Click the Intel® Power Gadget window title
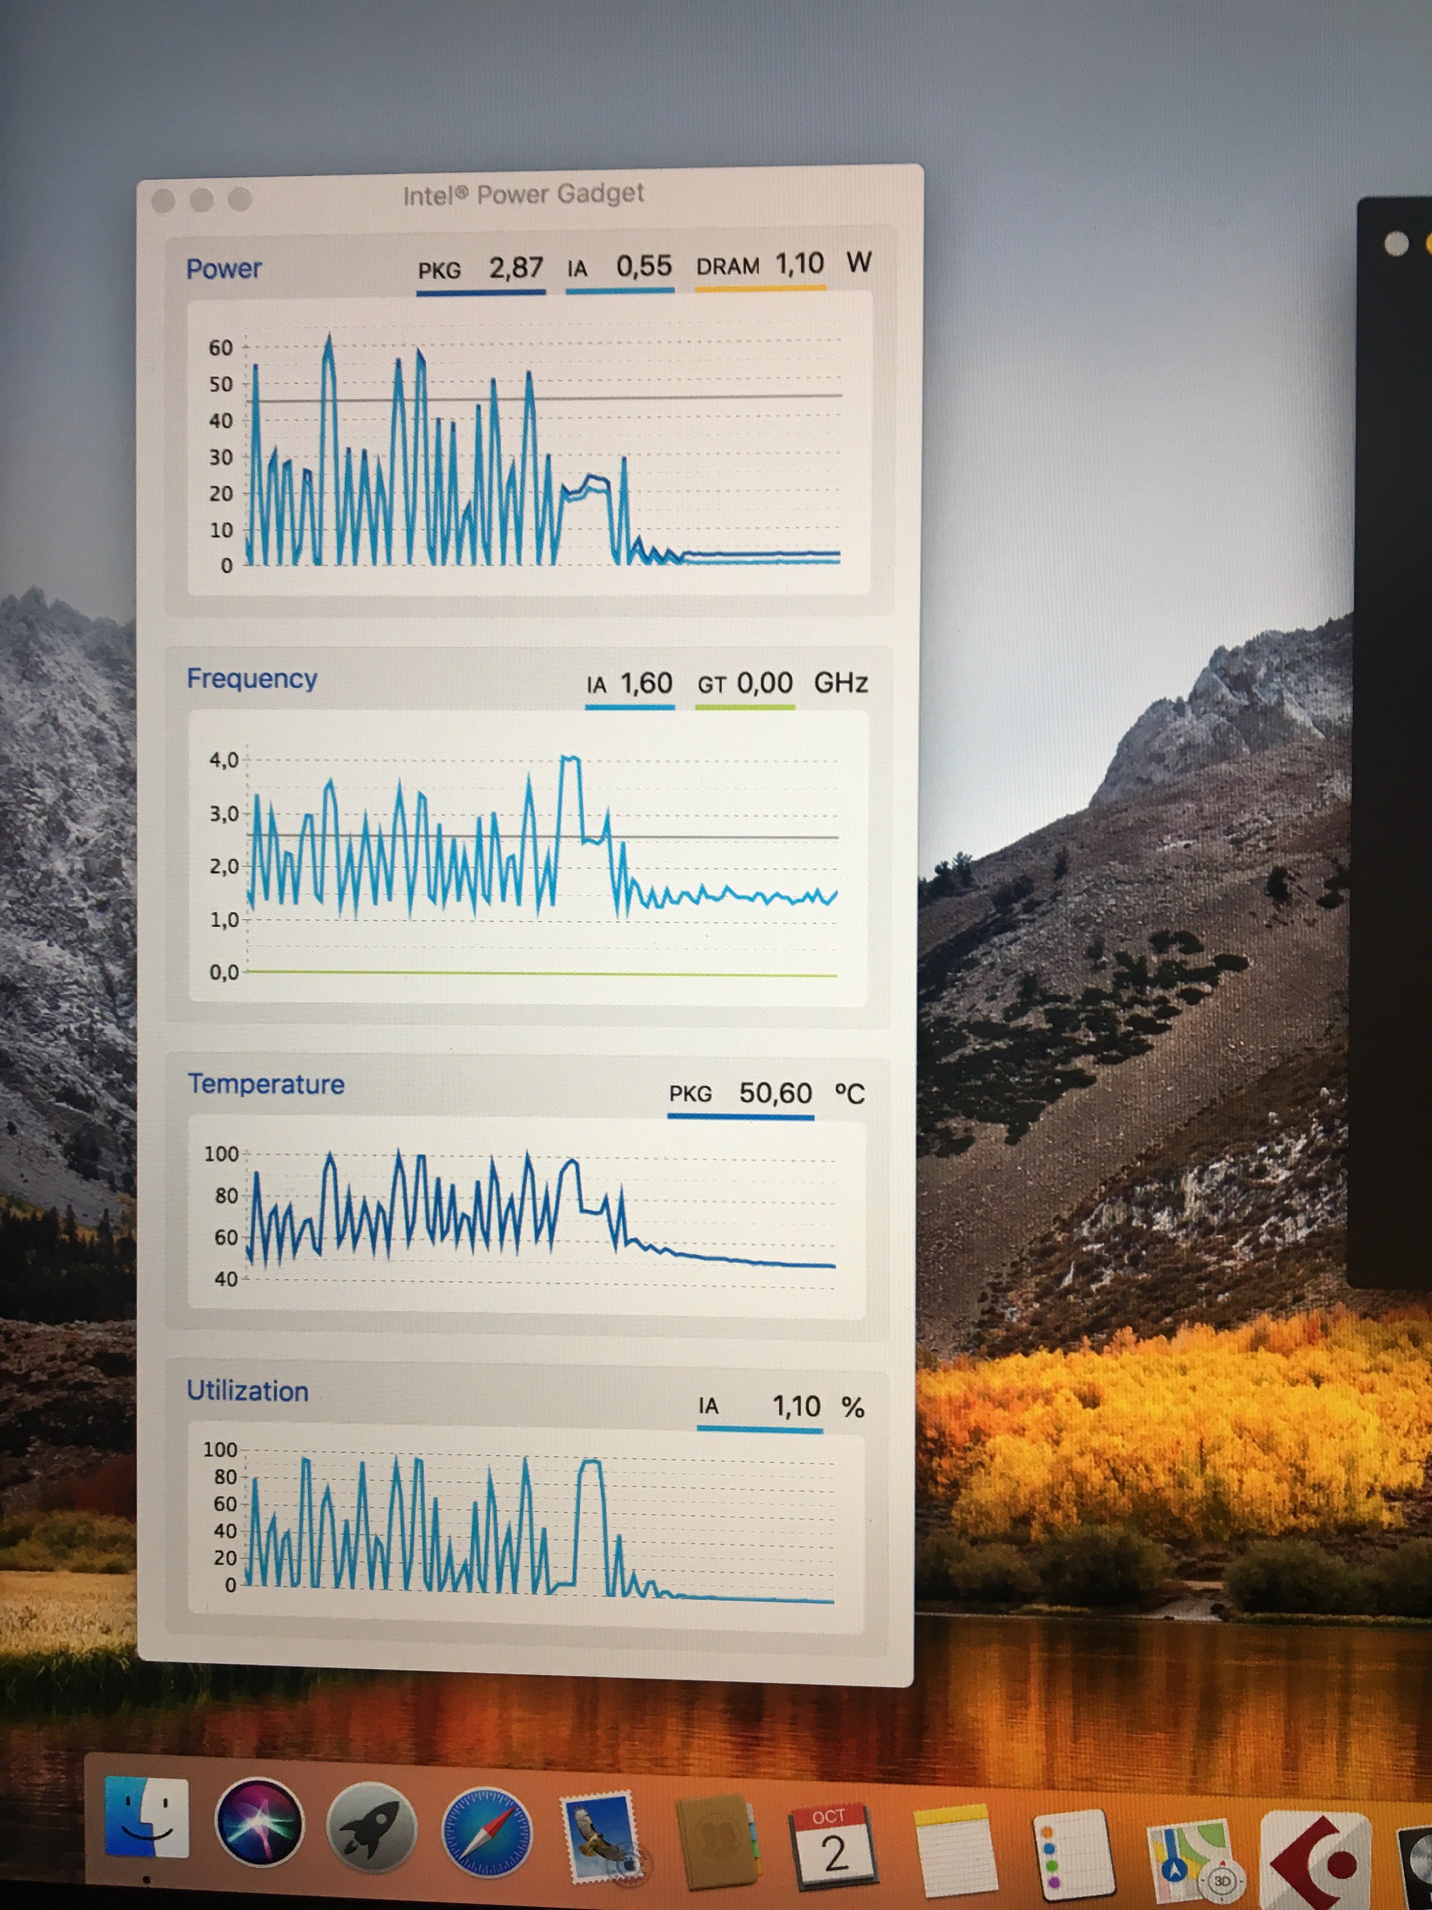 (523, 193)
